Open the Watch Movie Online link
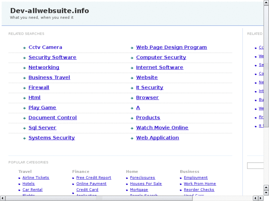The image size is (269, 201). coord(162,128)
